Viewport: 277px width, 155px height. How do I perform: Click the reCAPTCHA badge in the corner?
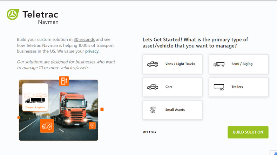tap(273, 153)
